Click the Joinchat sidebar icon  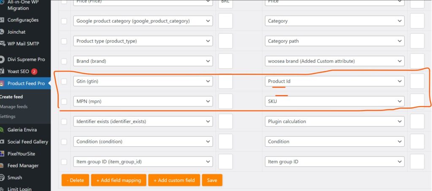pyautogui.click(x=3, y=32)
